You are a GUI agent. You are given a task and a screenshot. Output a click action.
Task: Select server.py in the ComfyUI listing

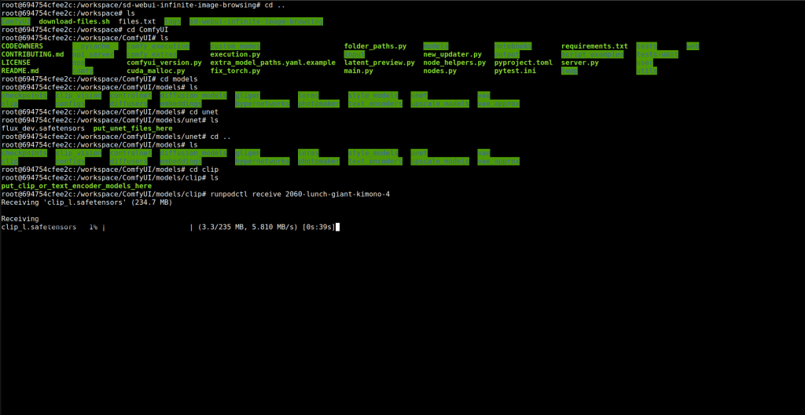pos(579,63)
